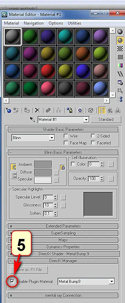Uncheck Enable Plugin Material
Image resolution: width=125 pixels, height=303 pixels.
12,281
